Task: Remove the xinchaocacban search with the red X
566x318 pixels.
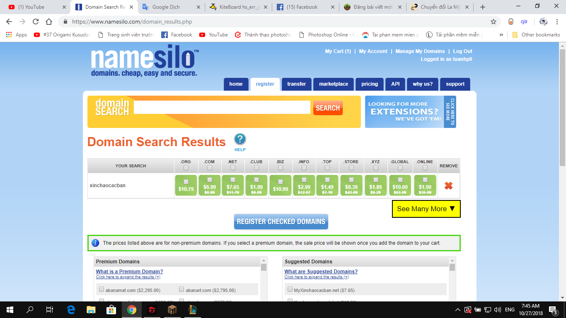Action: pyautogui.click(x=448, y=186)
